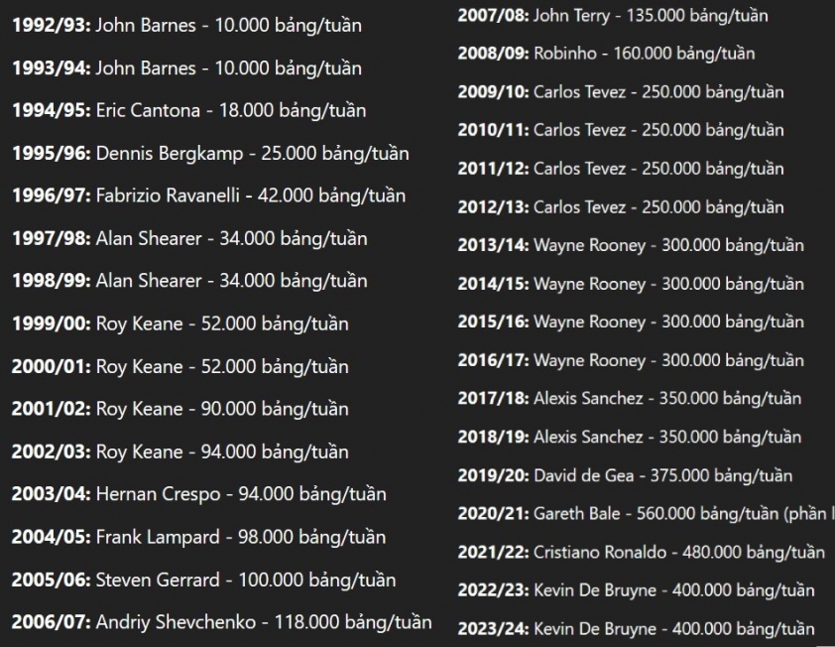Viewport: 835px width, 647px height.
Task: Click the 1997/98 Alan Shearer line
Action: tap(189, 238)
